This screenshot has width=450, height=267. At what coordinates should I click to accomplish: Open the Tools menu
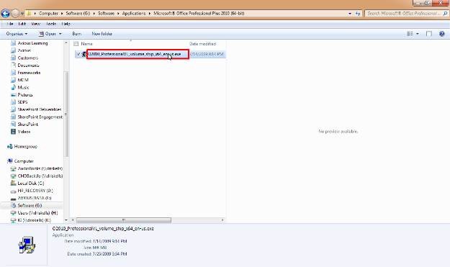pos(51,24)
